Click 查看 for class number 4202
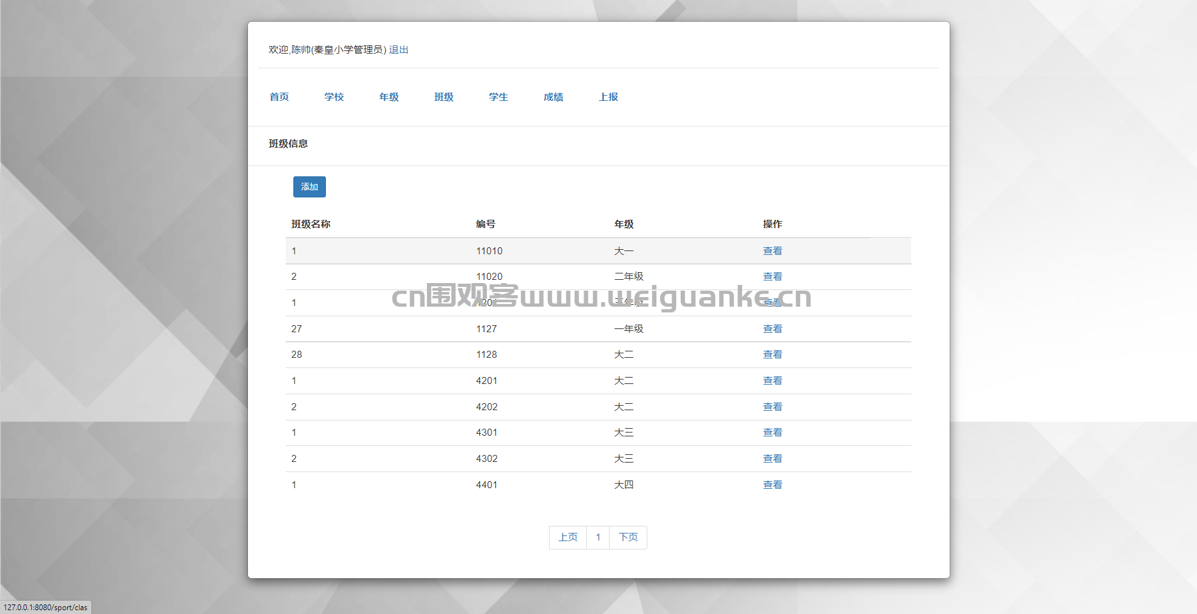 click(773, 407)
